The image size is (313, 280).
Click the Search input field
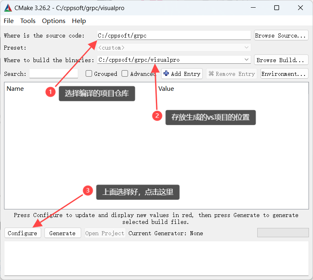[53, 73]
